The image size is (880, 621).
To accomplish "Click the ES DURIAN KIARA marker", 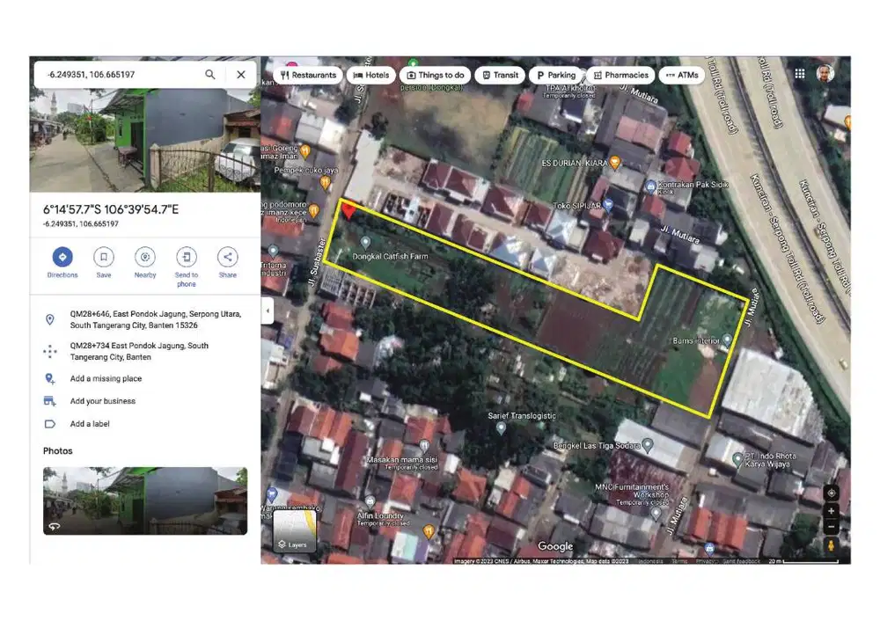I will click(x=615, y=164).
